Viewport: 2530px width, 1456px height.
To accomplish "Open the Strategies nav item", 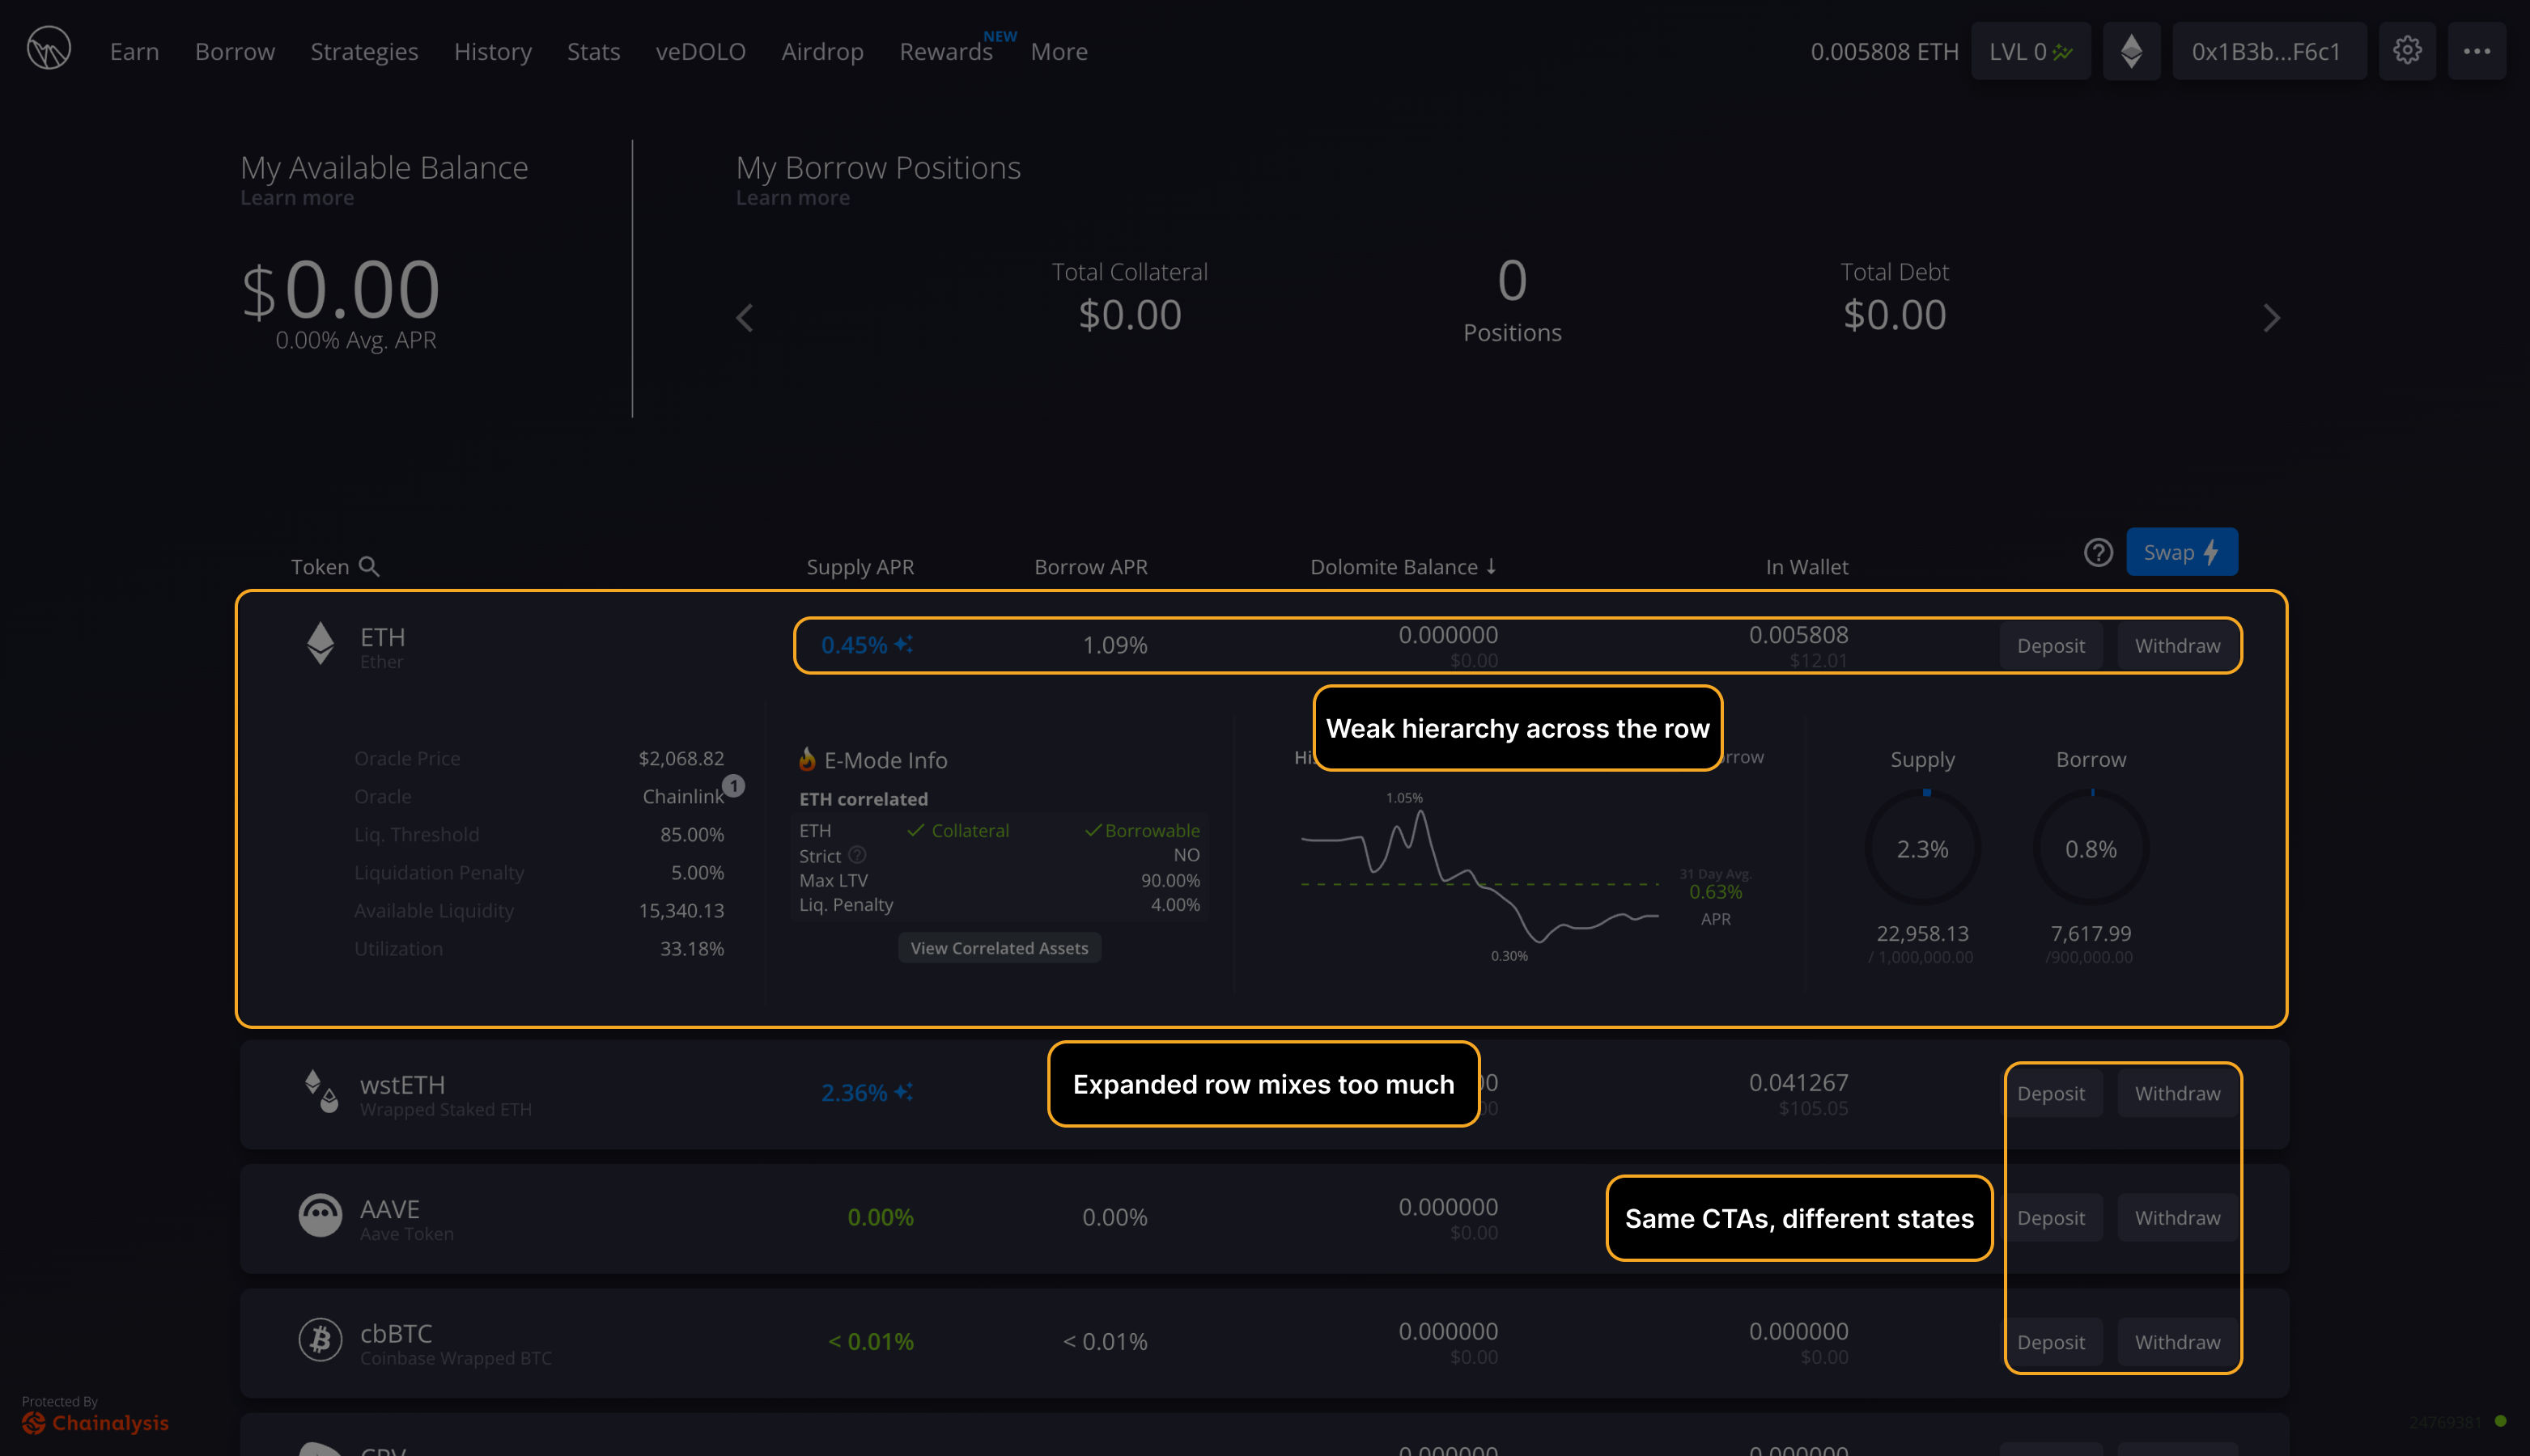I will coord(364,51).
